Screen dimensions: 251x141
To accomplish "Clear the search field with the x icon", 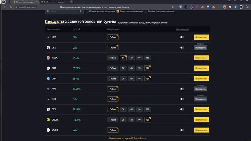I will coord(80,11).
